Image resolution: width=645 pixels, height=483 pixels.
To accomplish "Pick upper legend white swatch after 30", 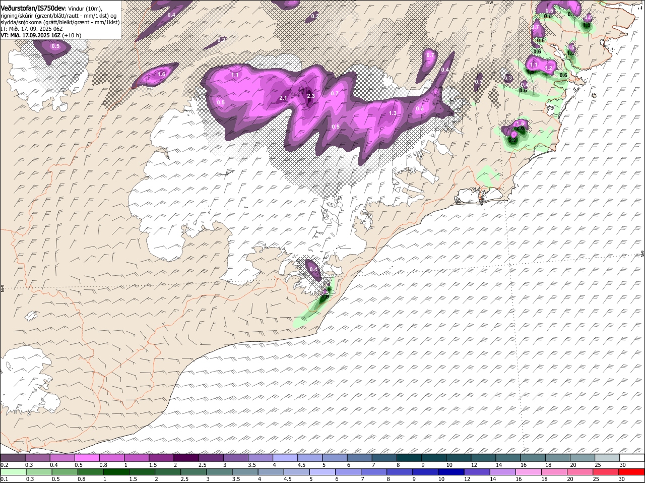I will tap(632, 458).
